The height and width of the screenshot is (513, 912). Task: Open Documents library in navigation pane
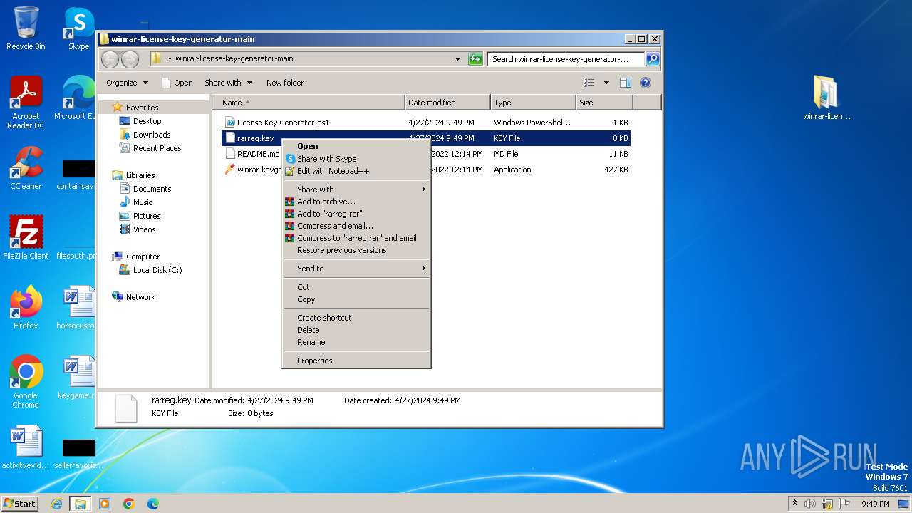tap(145, 189)
